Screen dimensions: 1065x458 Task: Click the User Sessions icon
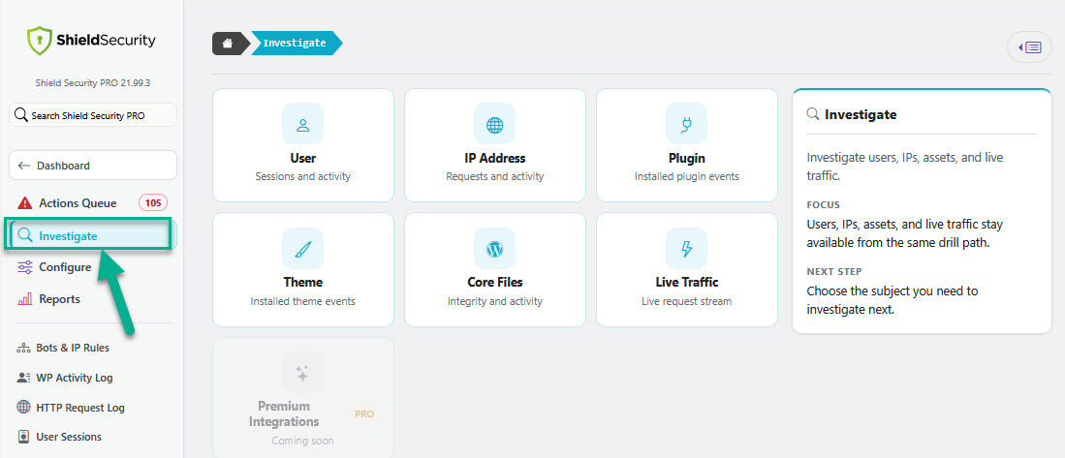(x=24, y=437)
